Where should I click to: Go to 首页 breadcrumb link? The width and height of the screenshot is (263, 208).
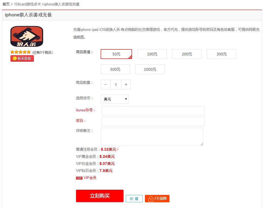[x=6, y=4]
